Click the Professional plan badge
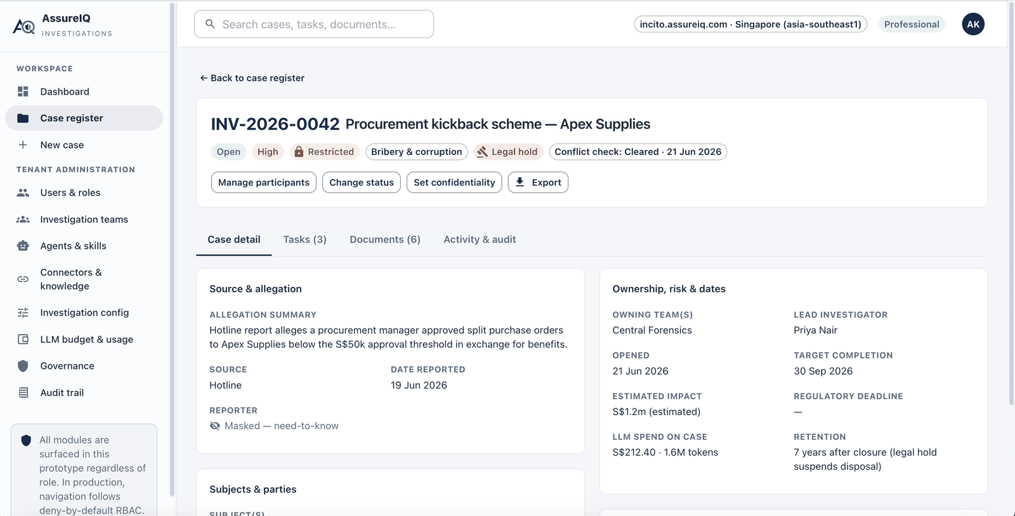 [x=912, y=24]
